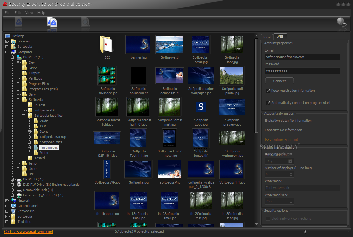Click the Libraries folder icon

13,42
